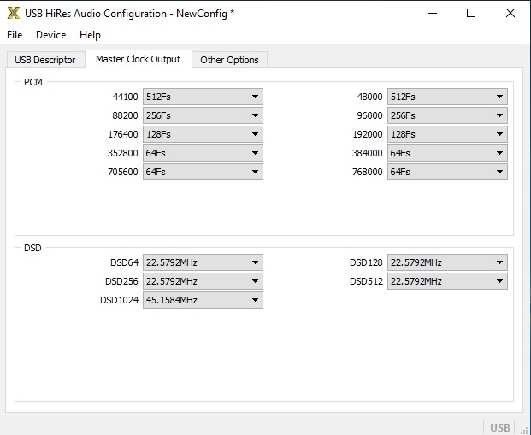
Task: Switch to the USB Descriptor tab
Action: 45,60
